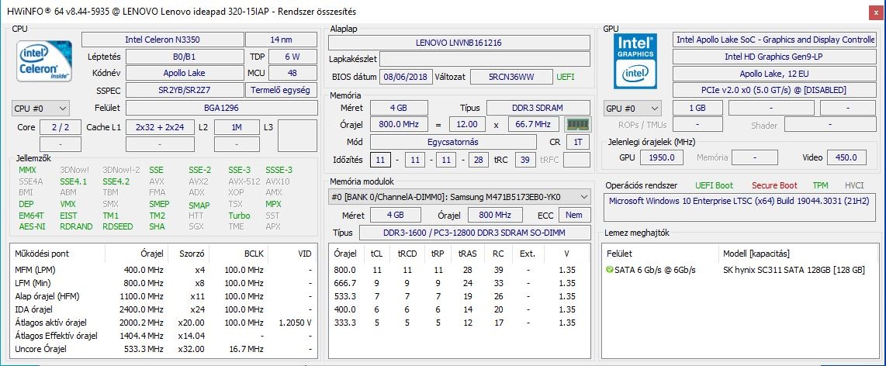
Task: Click the Apollo Lake codename field
Action: point(184,73)
